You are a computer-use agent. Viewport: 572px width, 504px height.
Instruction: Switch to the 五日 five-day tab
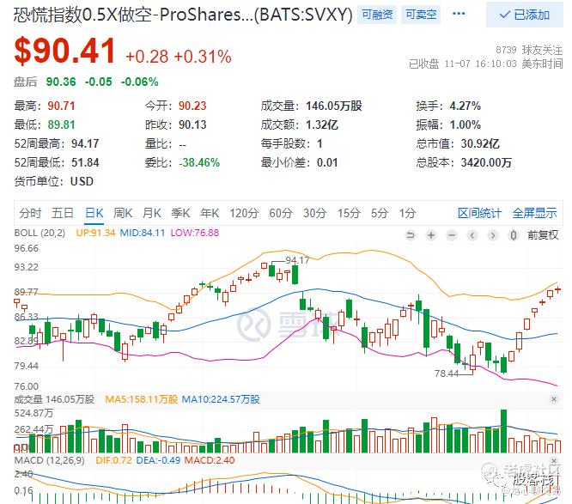coord(63,213)
